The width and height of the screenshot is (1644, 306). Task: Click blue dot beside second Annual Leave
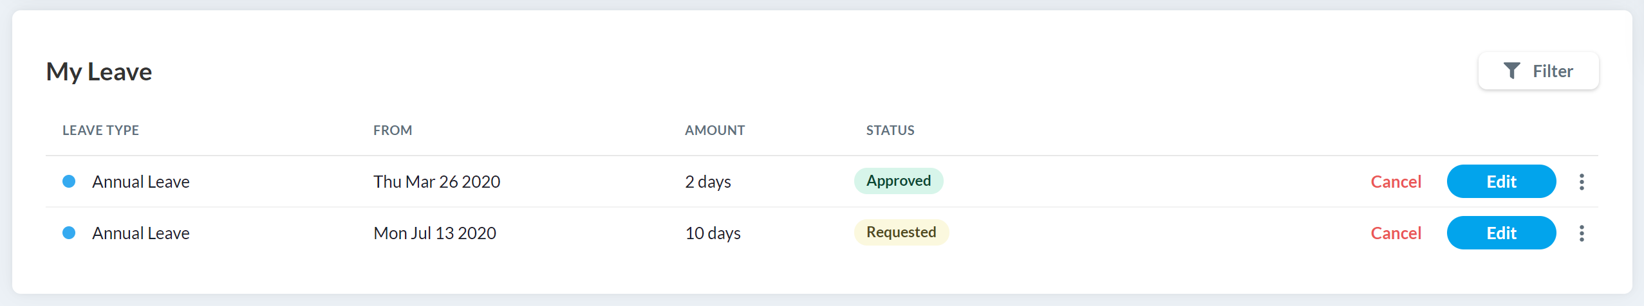coord(69,233)
